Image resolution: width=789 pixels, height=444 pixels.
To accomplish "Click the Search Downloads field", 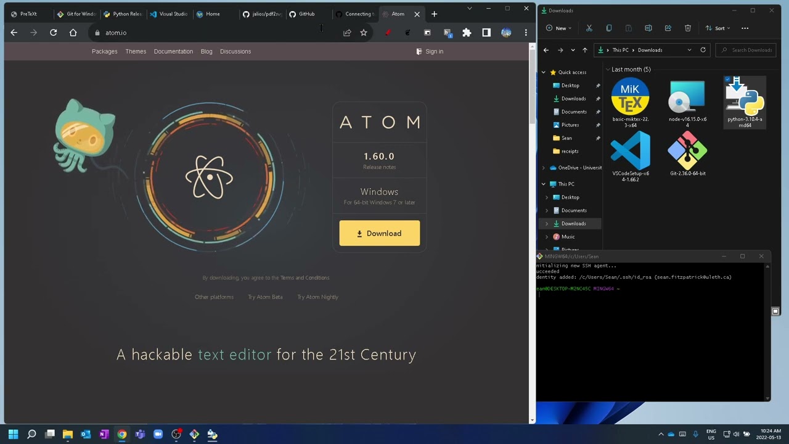I will [x=746, y=50].
